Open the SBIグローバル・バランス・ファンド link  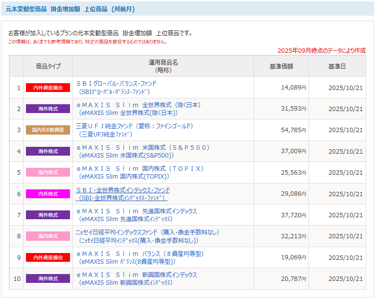point(116,84)
